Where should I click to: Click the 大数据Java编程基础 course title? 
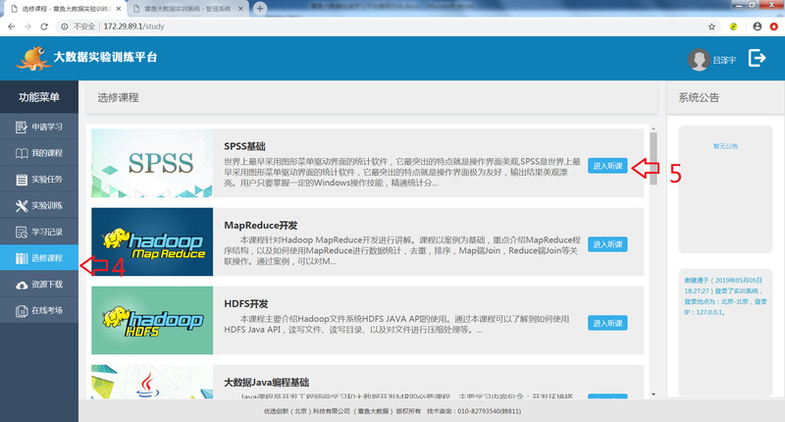(266, 383)
